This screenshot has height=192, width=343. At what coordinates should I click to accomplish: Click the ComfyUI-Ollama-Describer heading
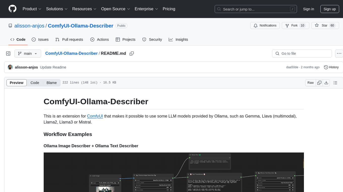point(96,102)
